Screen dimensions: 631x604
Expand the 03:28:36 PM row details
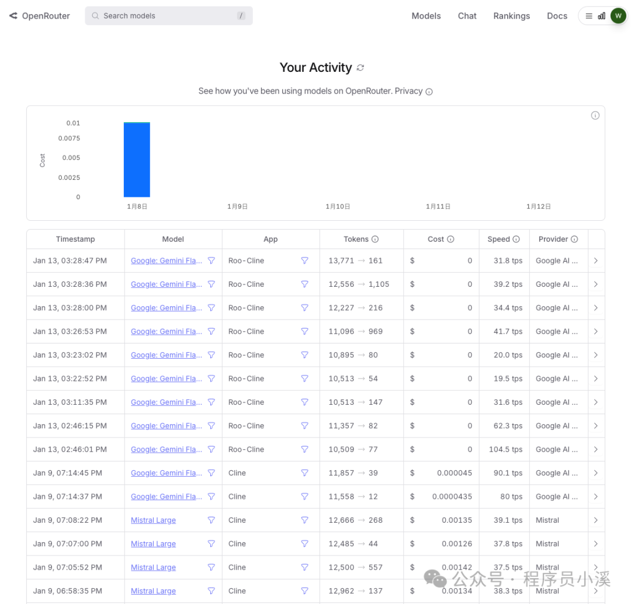[596, 284]
